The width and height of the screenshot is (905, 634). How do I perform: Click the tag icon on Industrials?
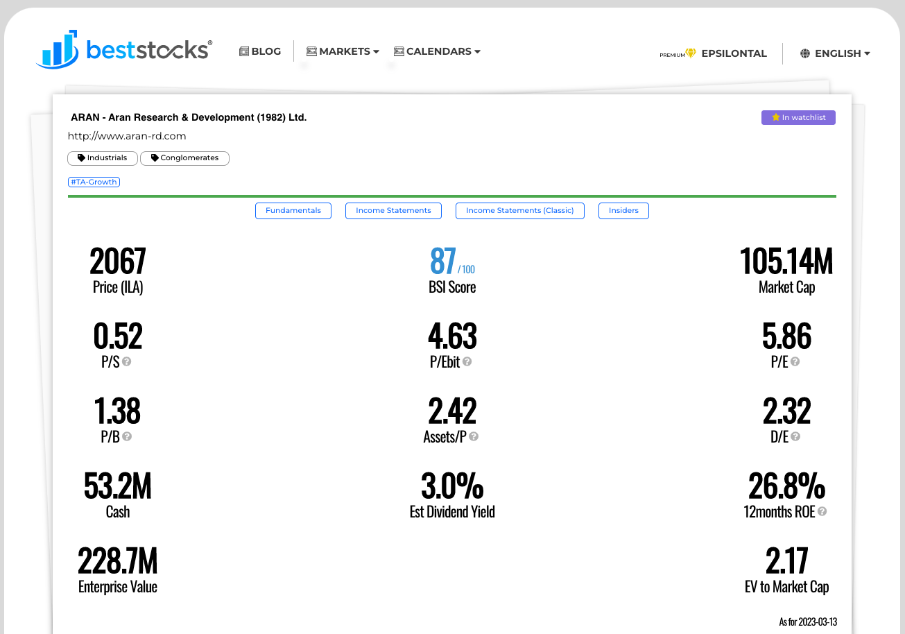(x=81, y=158)
